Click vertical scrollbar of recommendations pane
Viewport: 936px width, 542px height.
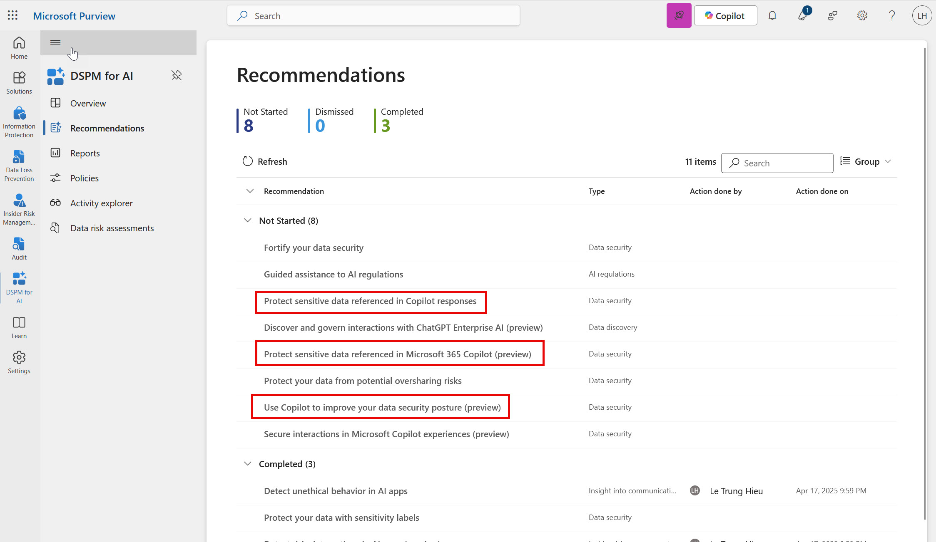925,283
